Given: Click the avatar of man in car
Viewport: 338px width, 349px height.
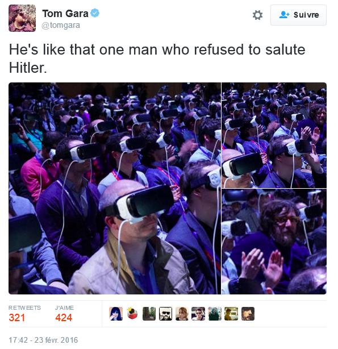Looking at the screenshot, I should pyautogui.click(x=198, y=314).
